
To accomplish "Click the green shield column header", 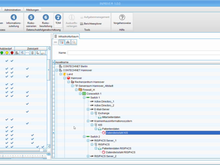I will (x=2, y=53).
